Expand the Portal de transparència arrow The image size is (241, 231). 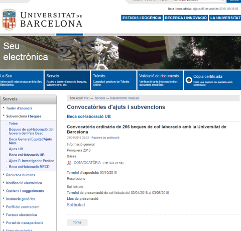4,222
